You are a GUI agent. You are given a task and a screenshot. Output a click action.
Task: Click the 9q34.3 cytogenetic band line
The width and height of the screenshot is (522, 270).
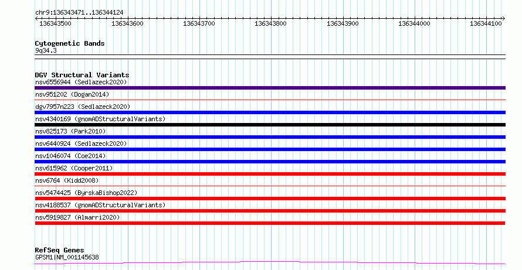(x=270, y=57)
